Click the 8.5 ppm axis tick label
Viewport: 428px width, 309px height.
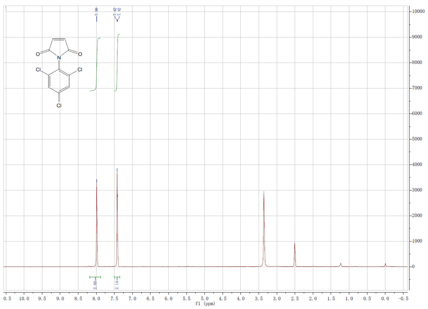coord(78,299)
